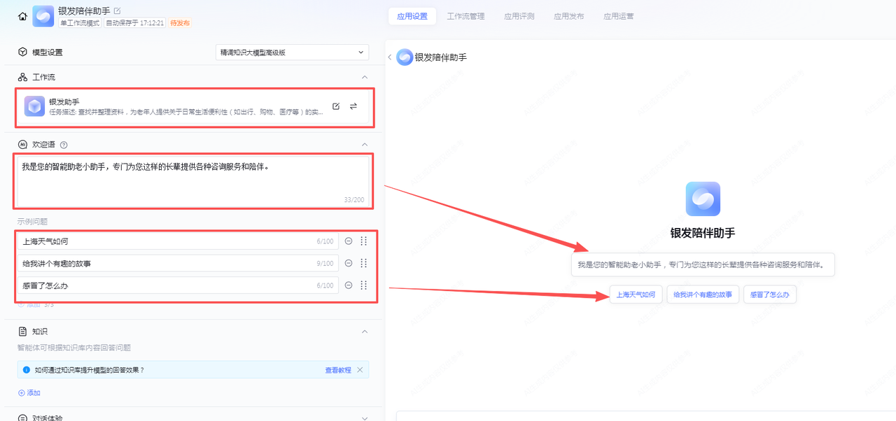Expand the 对话体验 section
896x421 pixels.
pyautogui.click(x=364, y=418)
